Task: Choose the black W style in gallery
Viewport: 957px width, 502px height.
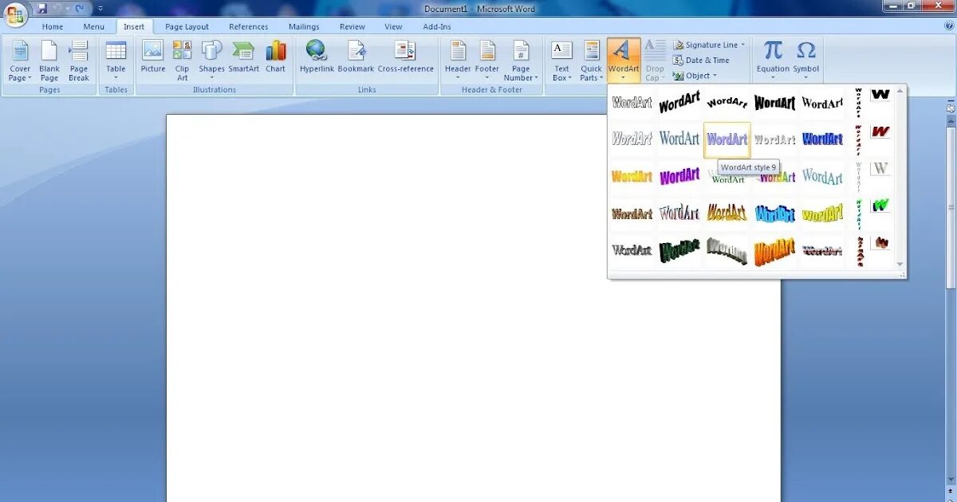Action: point(880,95)
